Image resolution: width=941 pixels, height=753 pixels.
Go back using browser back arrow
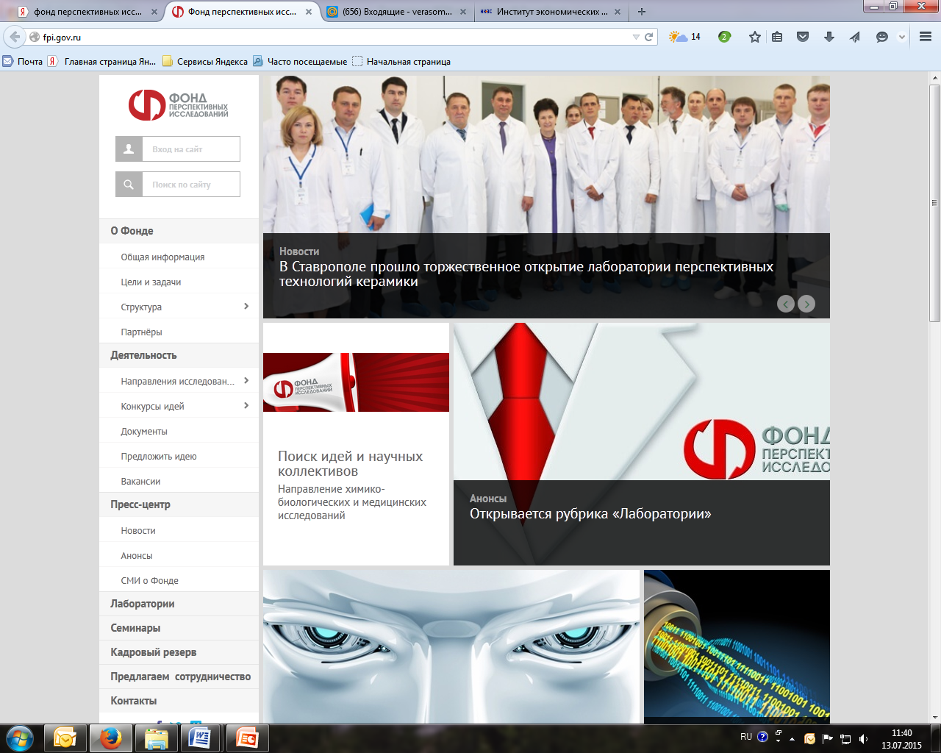[14, 37]
